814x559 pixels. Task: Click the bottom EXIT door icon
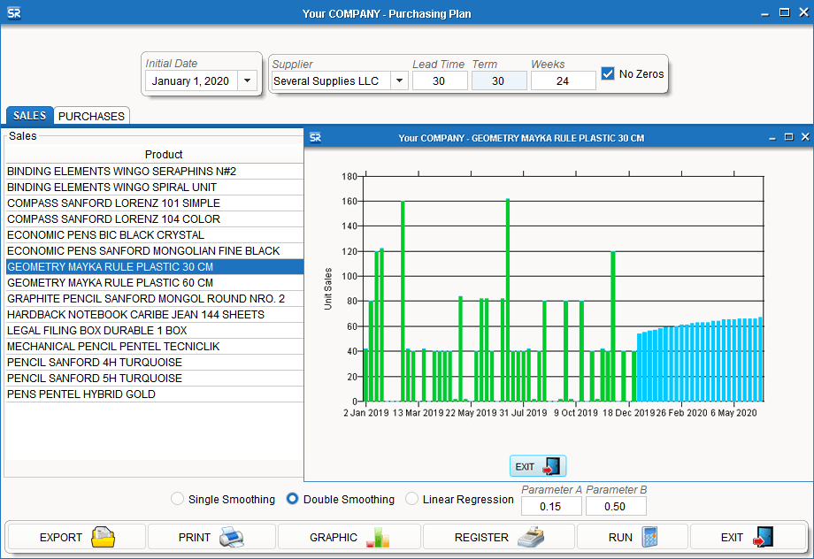[x=763, y=537]
